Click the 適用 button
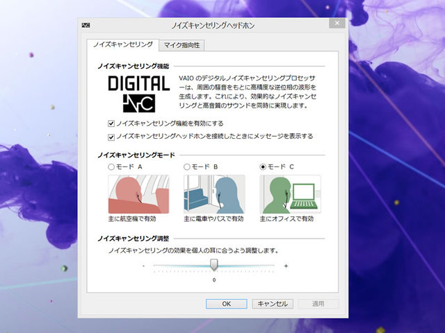The height and width of the screenshot is (333, 445). tap(318, 303)
